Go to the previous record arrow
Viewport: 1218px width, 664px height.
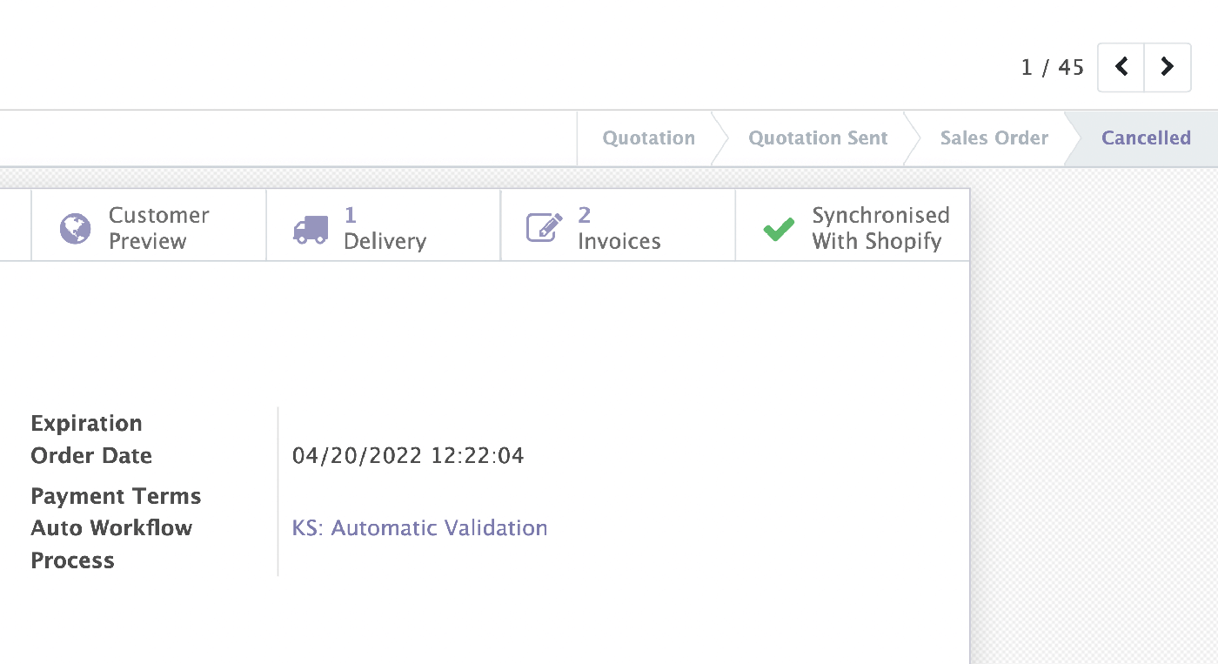[1121, 67]
